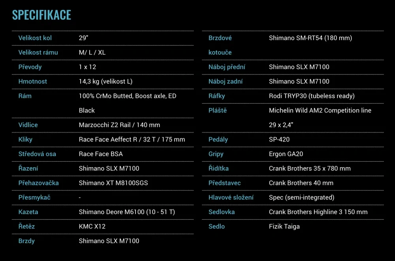The height and width of the screenshot is (261, 395).
Task: Click the Kazeta label
Action: [28, 212]
